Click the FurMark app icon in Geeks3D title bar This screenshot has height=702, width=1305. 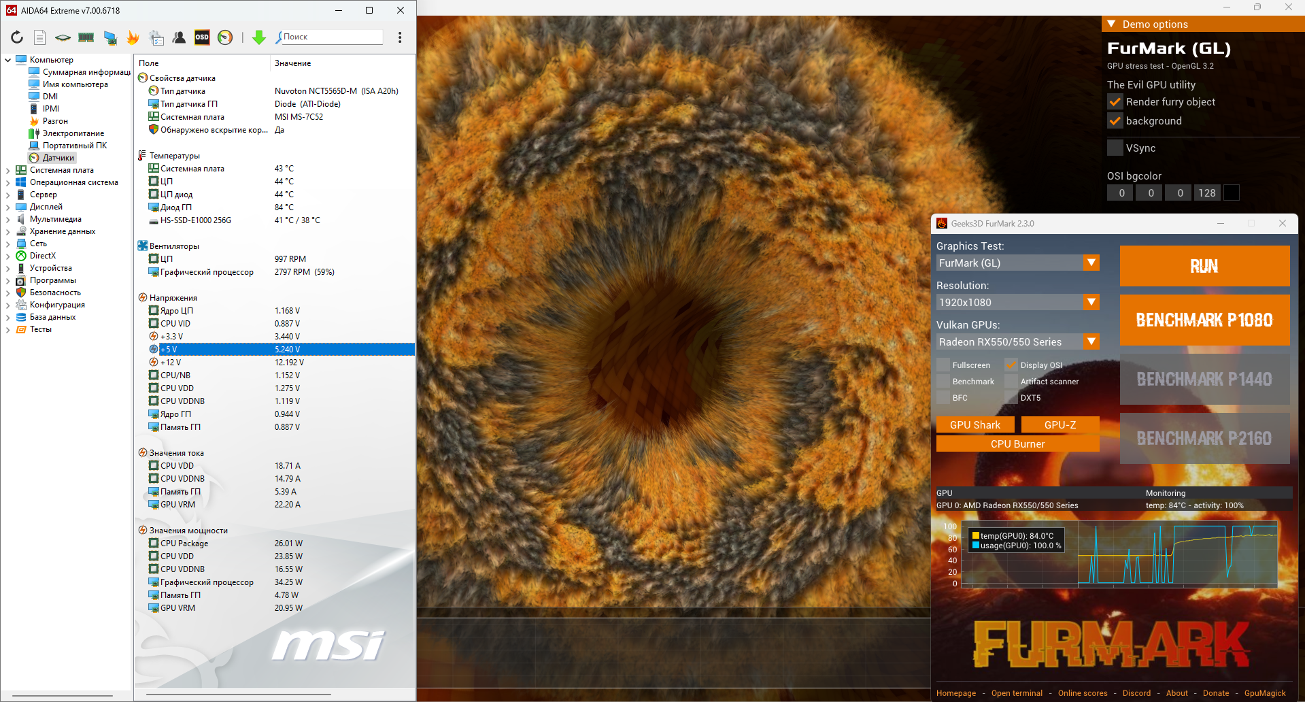click(x=942, y=223)
